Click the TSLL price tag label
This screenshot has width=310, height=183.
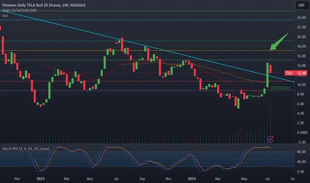(x=289, y=73)
